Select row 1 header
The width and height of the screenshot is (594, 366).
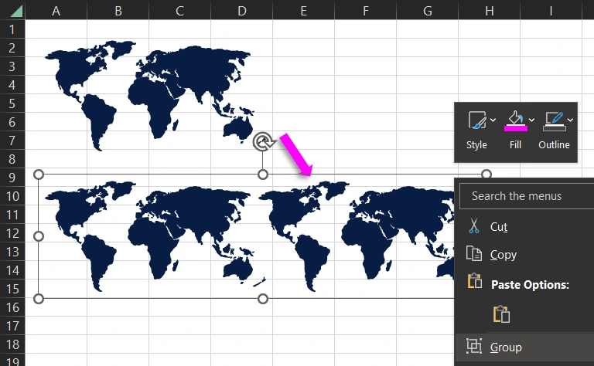pyautogui.click(x=12, y=29)
